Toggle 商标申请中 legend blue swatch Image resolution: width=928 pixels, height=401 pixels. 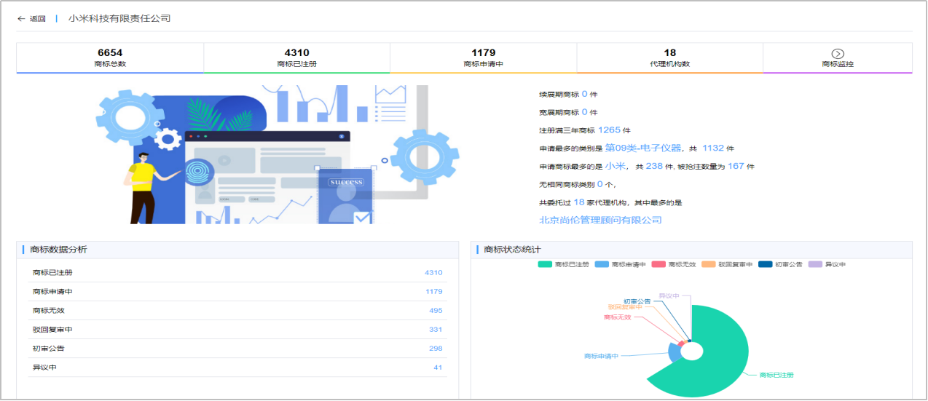click(602, 264)
